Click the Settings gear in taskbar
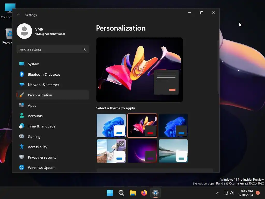The width and height of the screenshot is (265, 199). (156, 193)
